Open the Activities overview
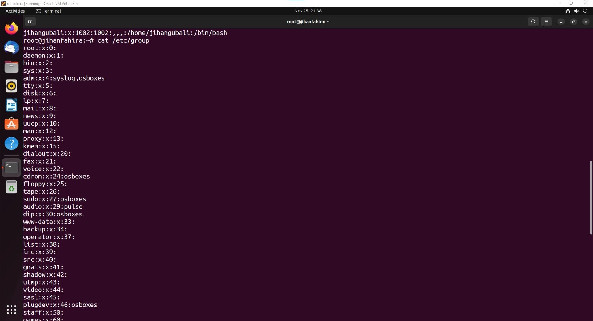Screen dimensions: 593x321 coord(15,11)
